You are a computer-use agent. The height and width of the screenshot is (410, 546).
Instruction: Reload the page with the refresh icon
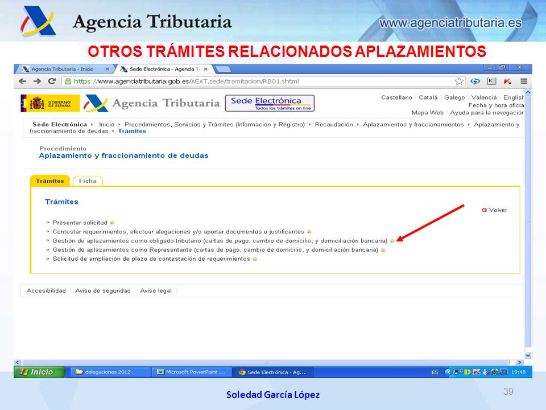(x=52, y=81)
